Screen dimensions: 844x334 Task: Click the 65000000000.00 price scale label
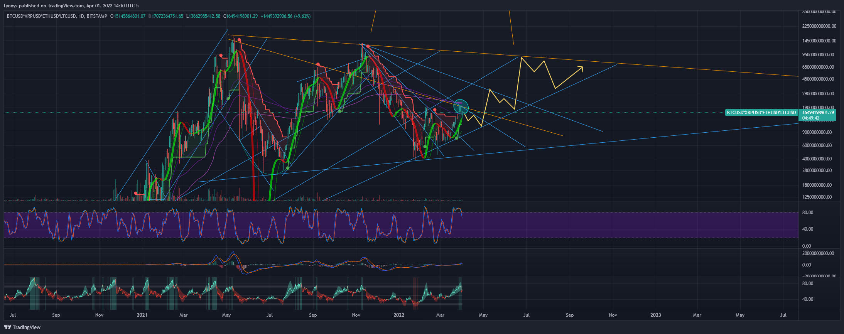coord(818,67)
